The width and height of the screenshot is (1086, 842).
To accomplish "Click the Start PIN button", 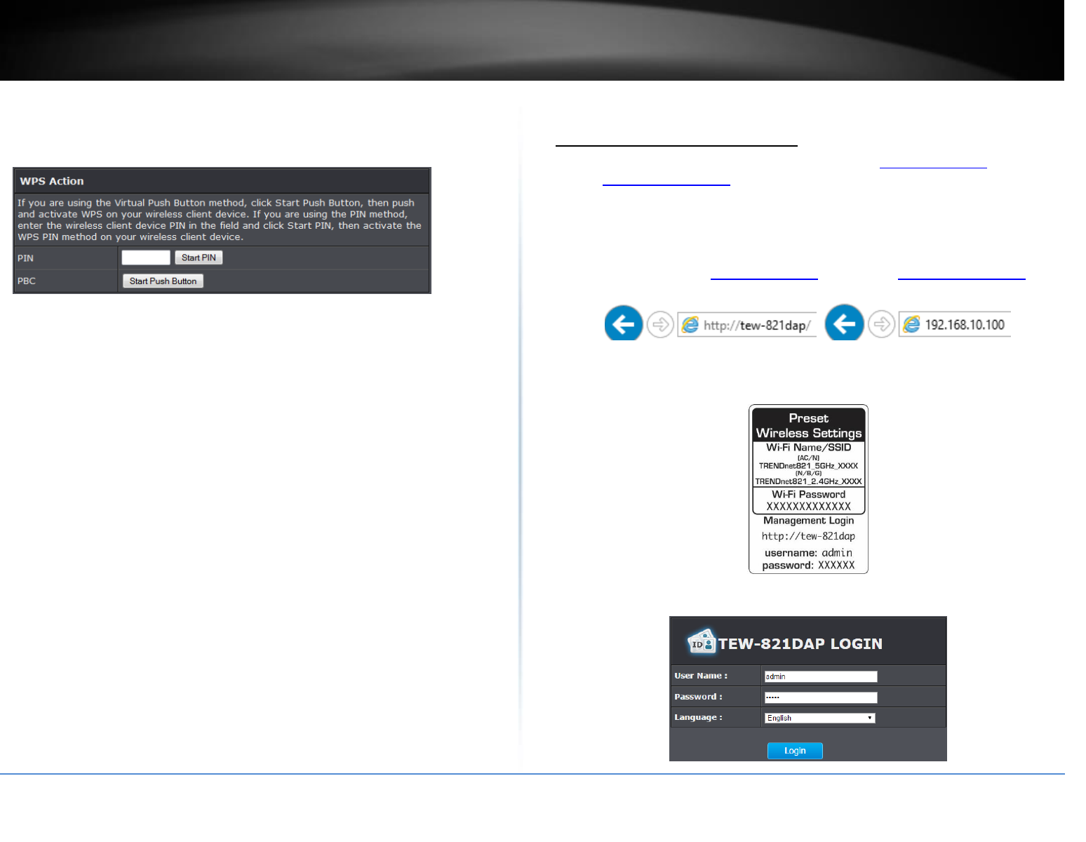I will (199, 258).
